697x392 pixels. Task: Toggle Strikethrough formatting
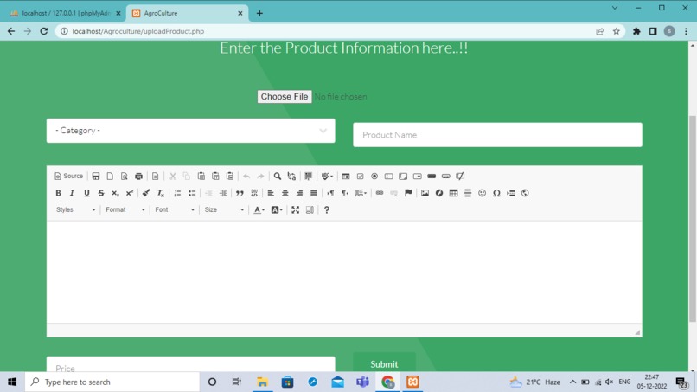click(101, 193)
